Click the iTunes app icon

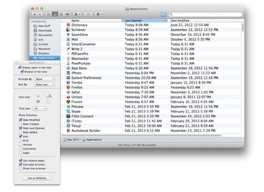[x=68, y=121]
